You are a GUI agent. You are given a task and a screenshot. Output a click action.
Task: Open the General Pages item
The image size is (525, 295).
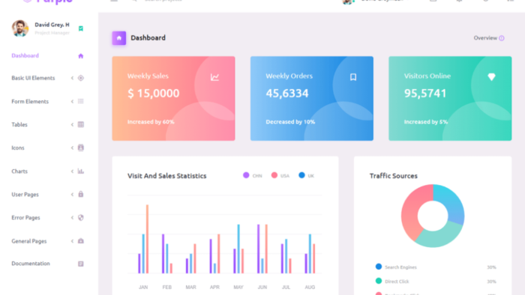coord(29,241)
